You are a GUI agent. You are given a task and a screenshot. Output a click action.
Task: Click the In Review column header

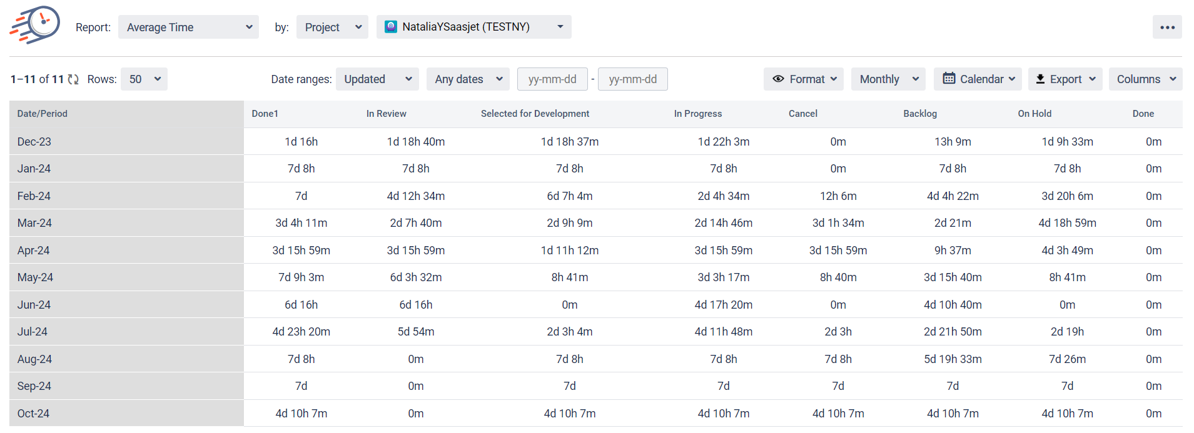pos(387,114)
